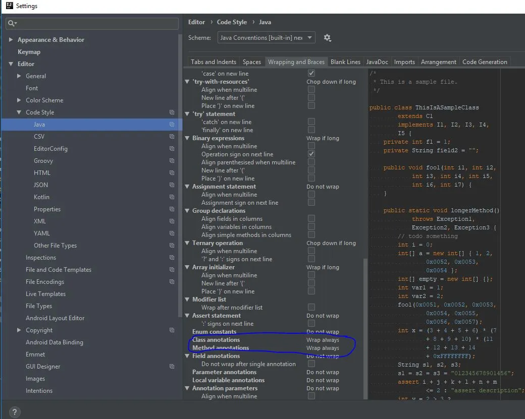The image size is (525, 419).
Task: Click the scheme settings gear icon
Action: coord(327,38)
